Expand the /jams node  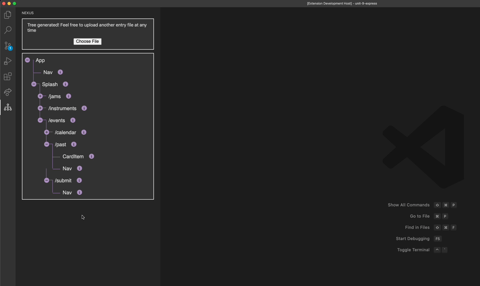pyautogui.click(x=40, y=96)
